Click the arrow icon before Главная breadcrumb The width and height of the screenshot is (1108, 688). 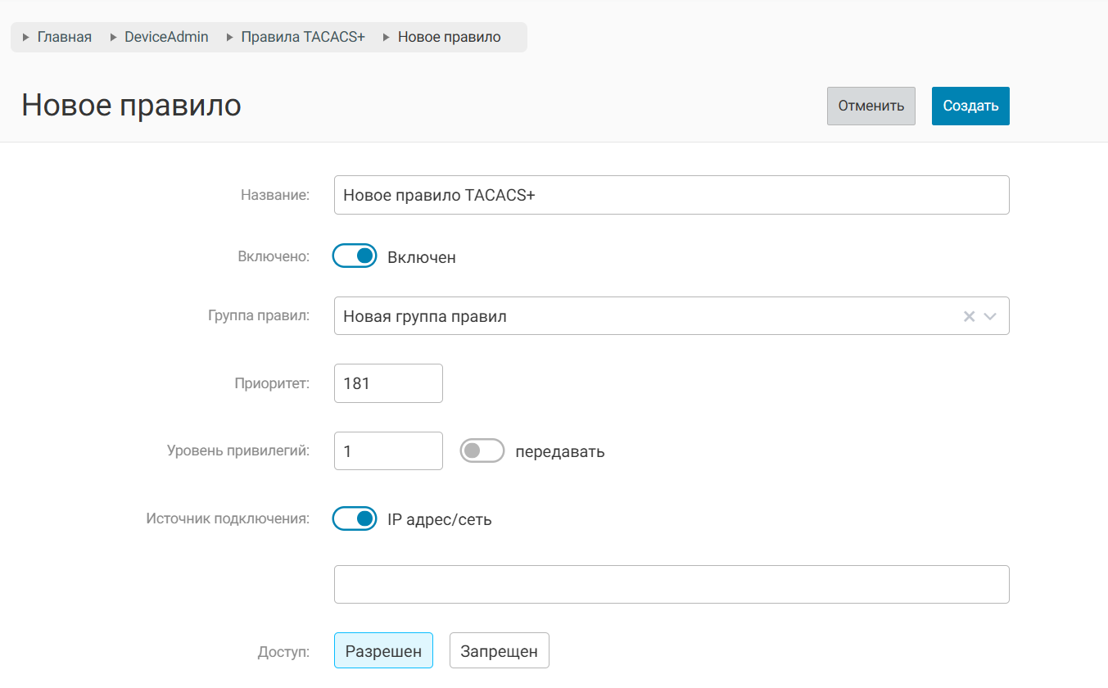(26, 38)
